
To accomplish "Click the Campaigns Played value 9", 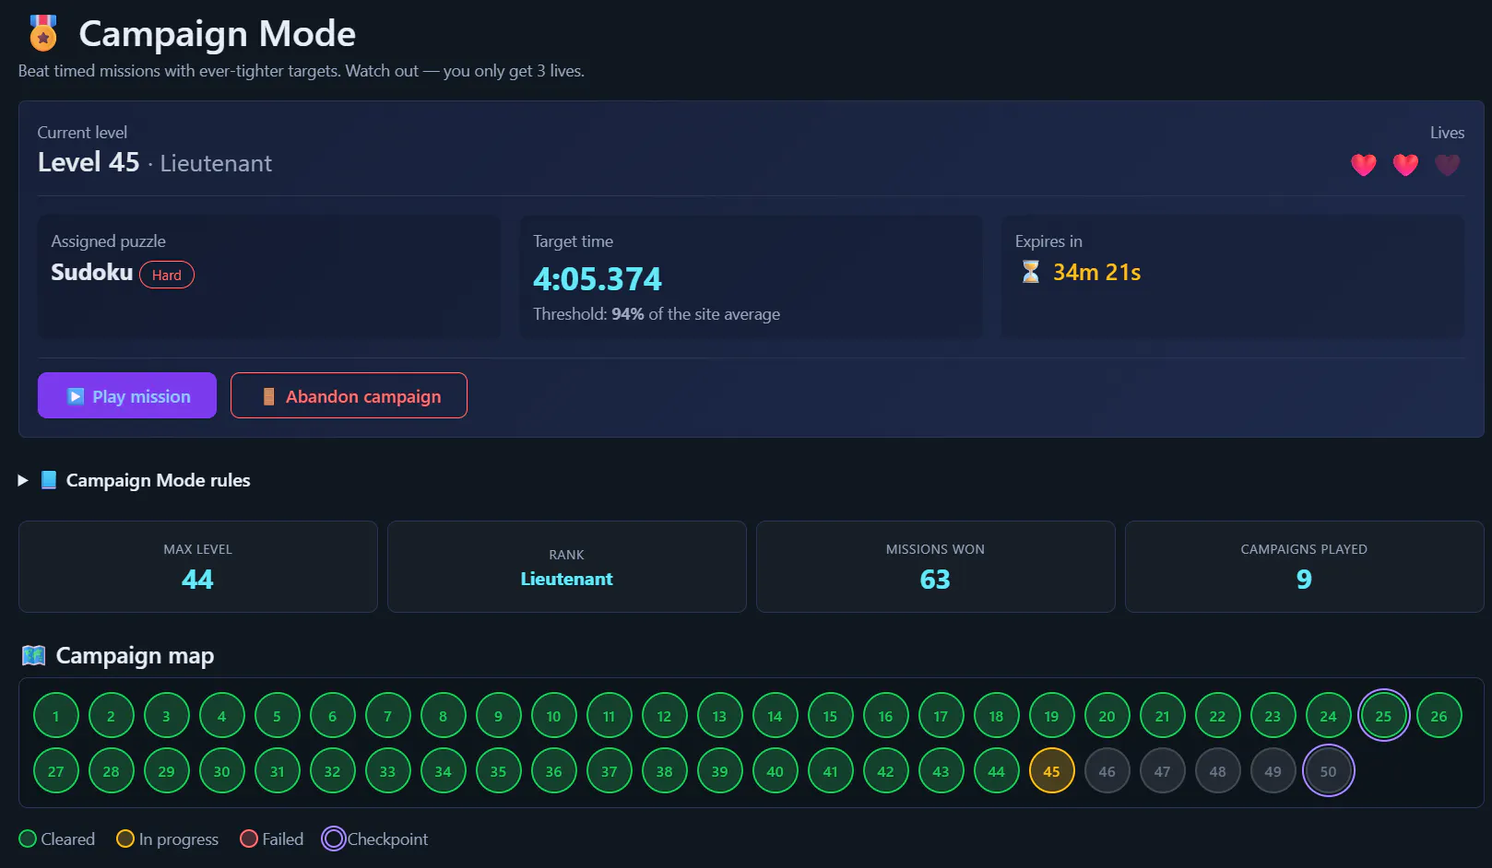I will 1304,580.
